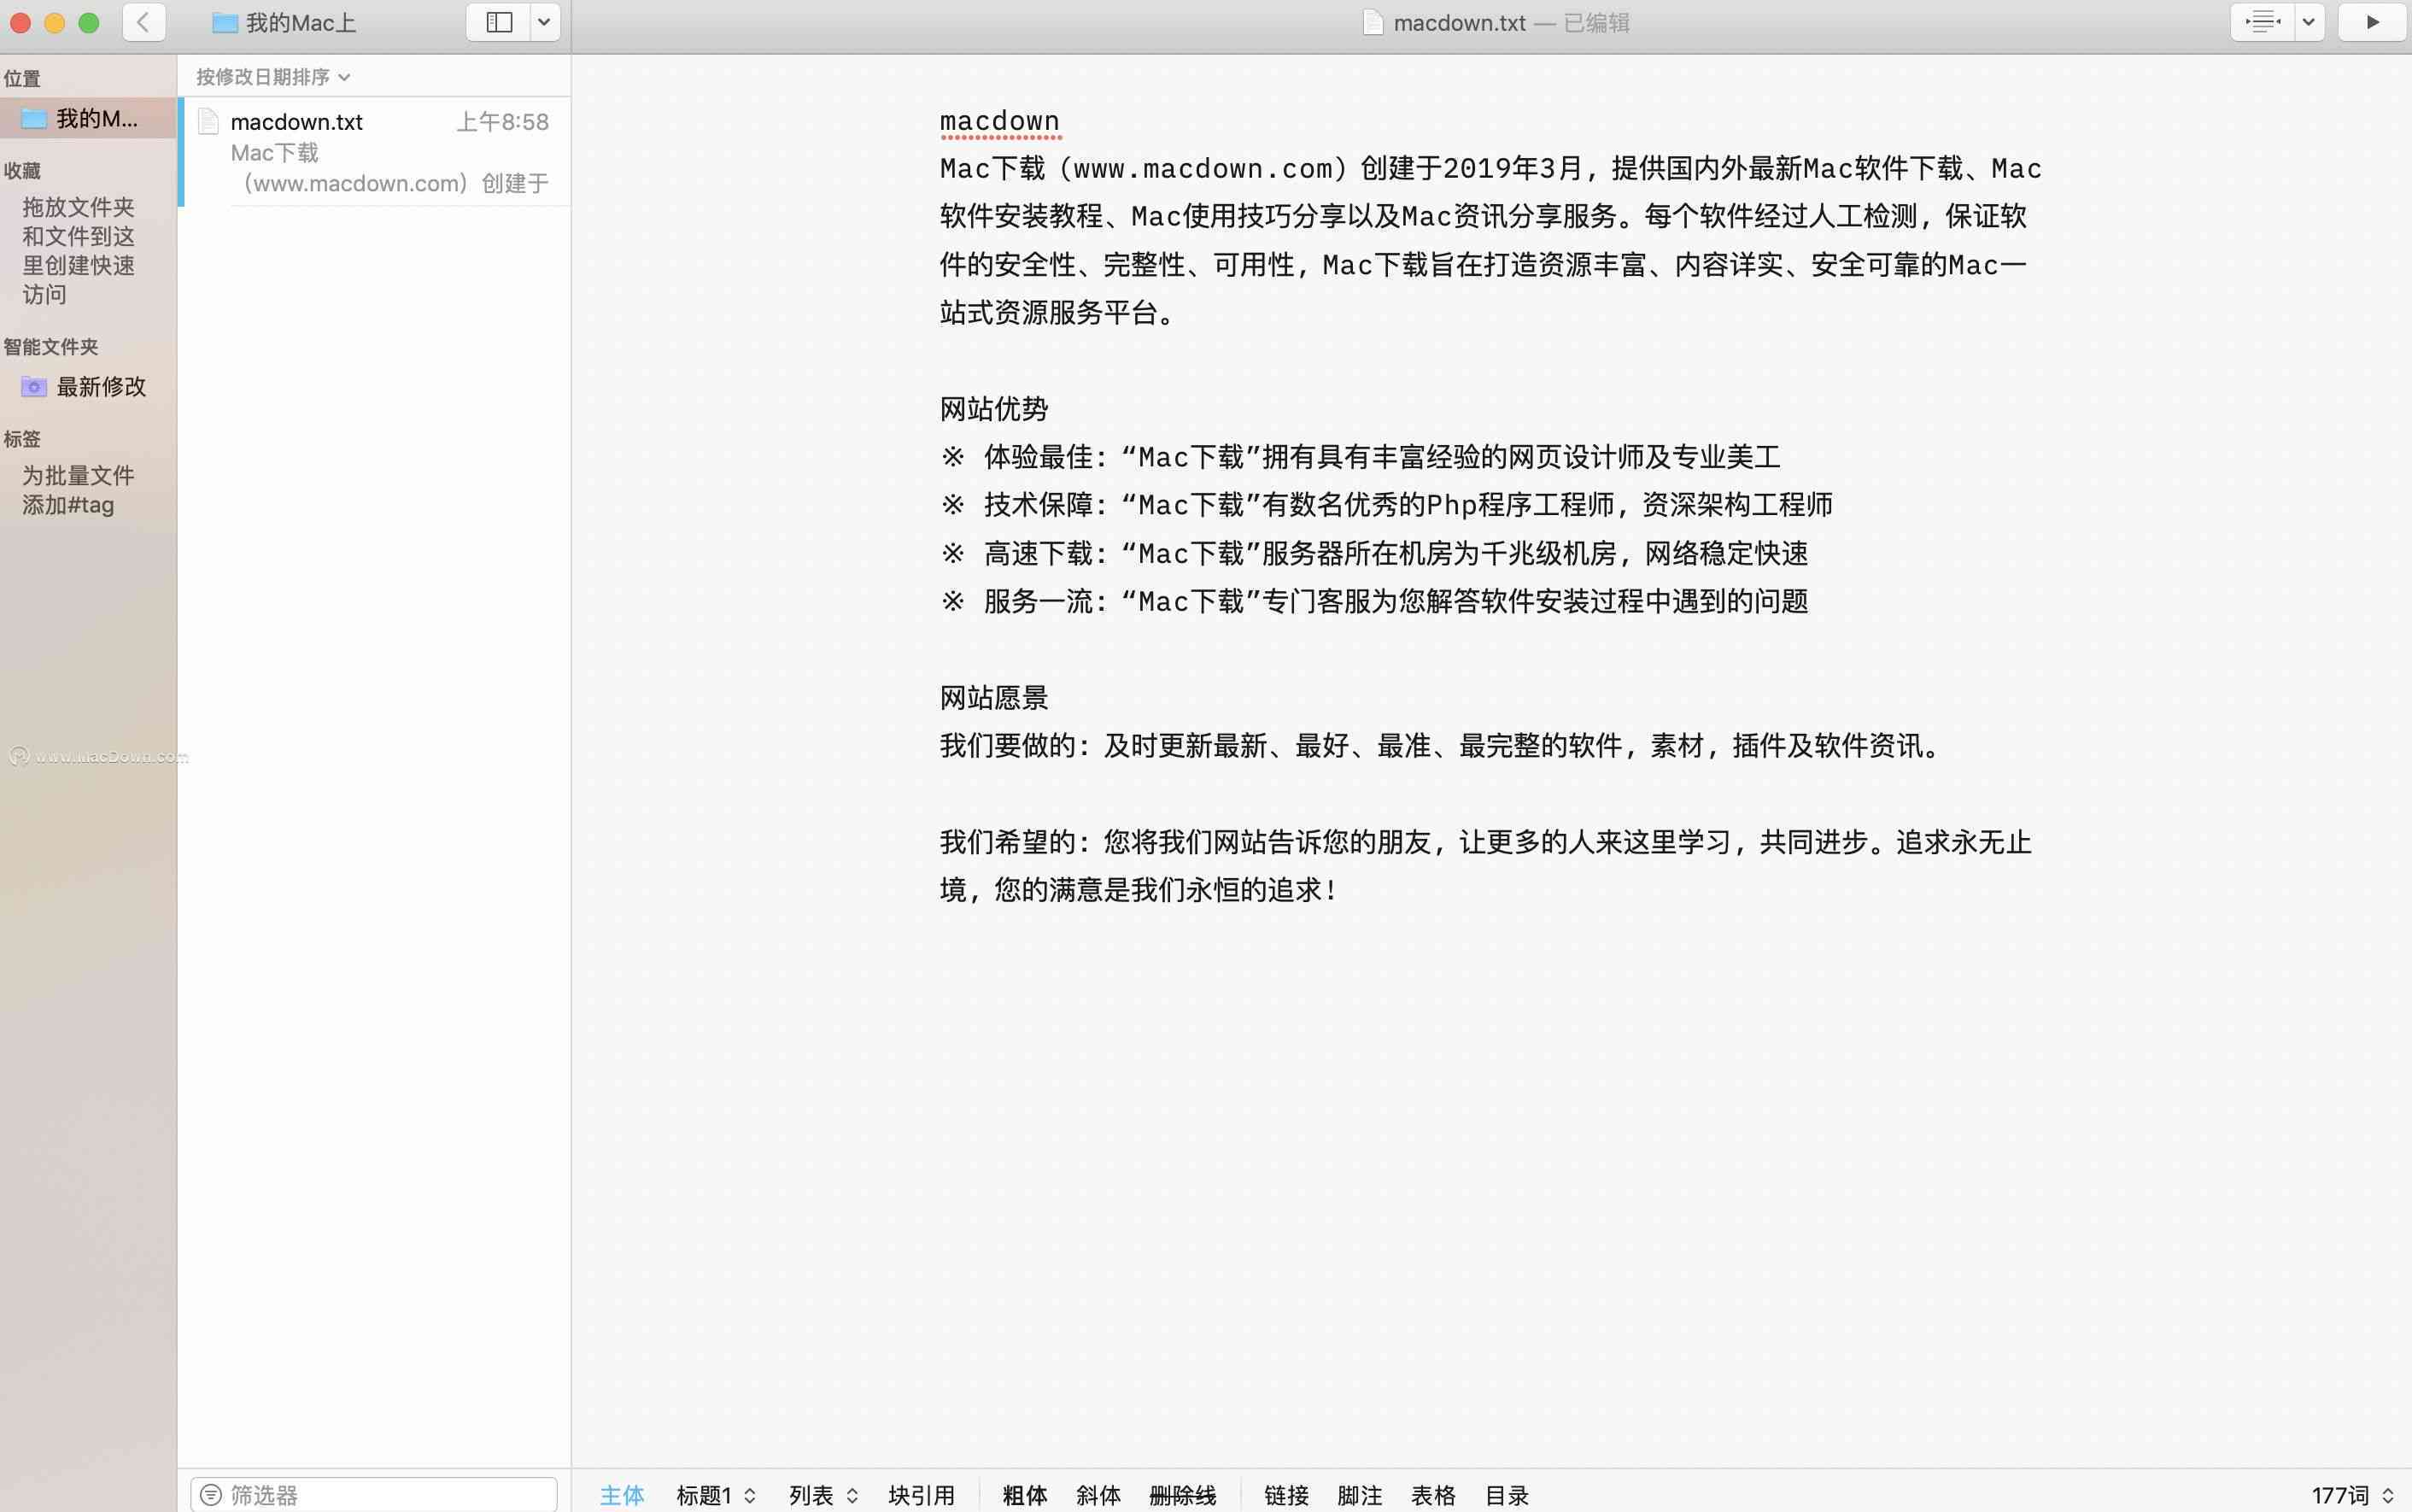Insert a 脚注 footnote

1360,1495
